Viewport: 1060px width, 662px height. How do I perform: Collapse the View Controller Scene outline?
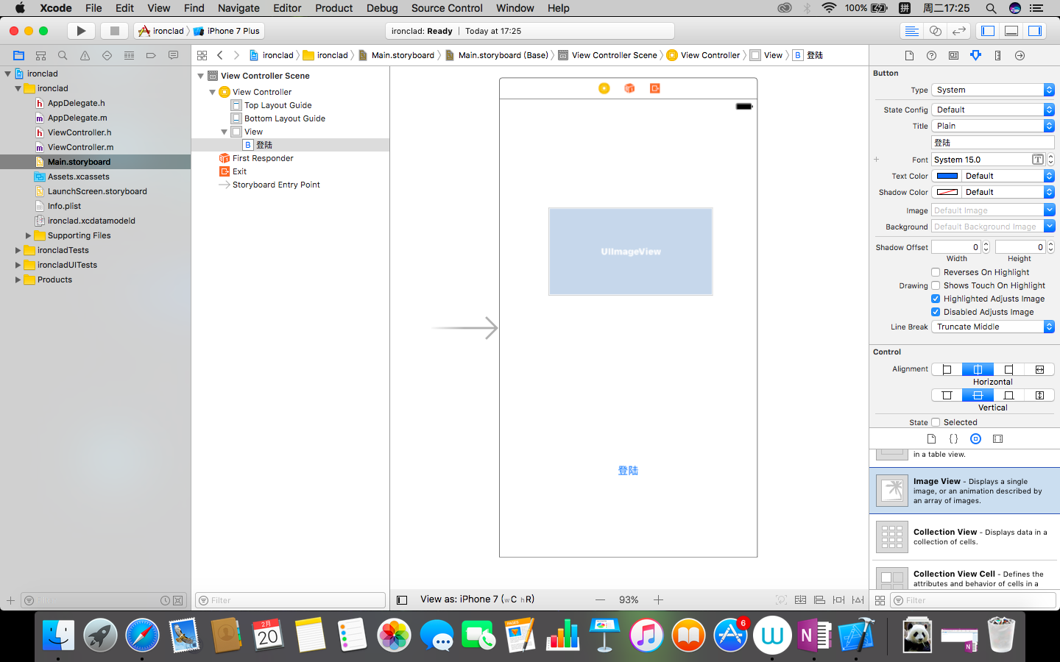point(200,76)
